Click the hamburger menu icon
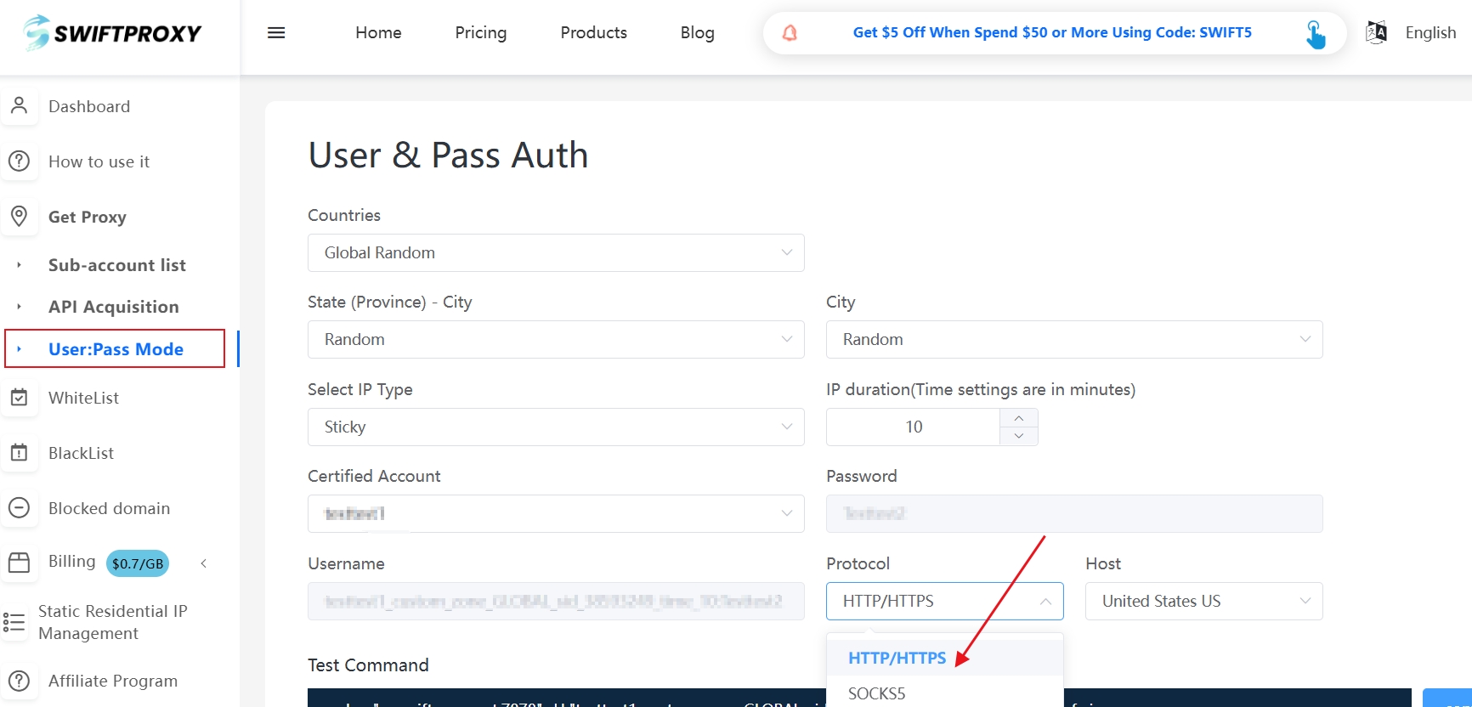 click(x=276, y=33)
